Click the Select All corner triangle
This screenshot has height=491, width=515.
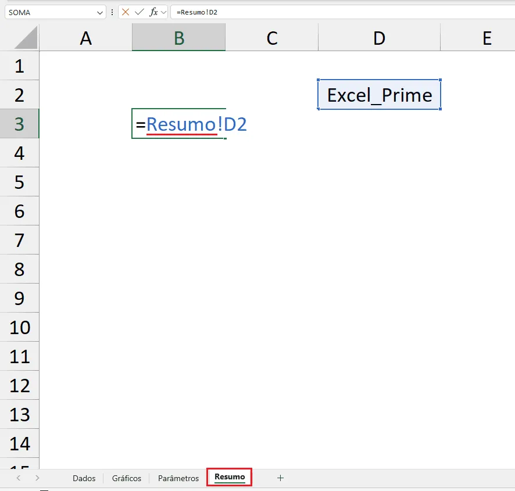click(x=26, y=38)
